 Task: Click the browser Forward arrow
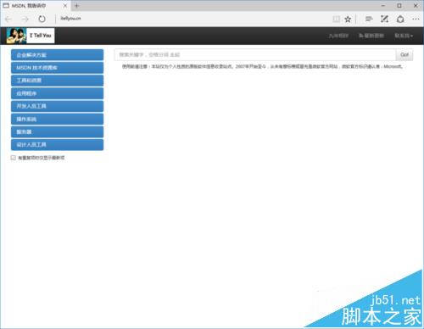[x=25, y=19]
